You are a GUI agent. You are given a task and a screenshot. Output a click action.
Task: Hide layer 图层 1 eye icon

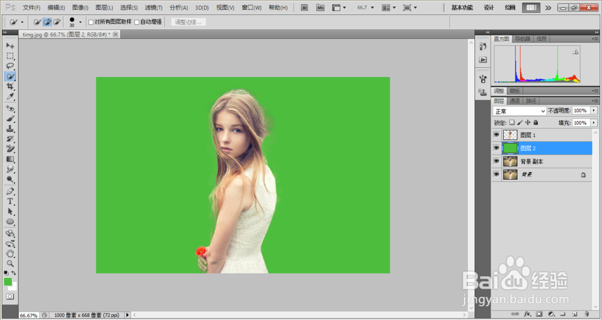click(497, 135)
